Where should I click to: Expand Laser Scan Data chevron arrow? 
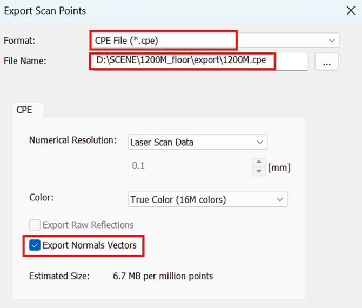click(259, 143)
